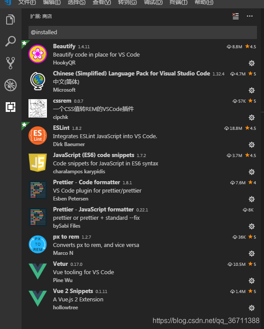This screenshot has width=264, height=329.
Task: Click the ESLint 4.5 star rating
Action: pos(250,128)
